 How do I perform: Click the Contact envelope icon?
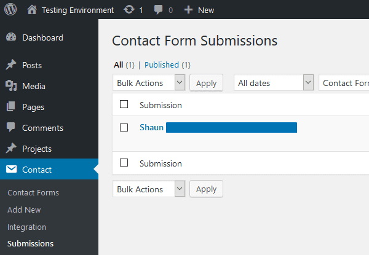11,169
